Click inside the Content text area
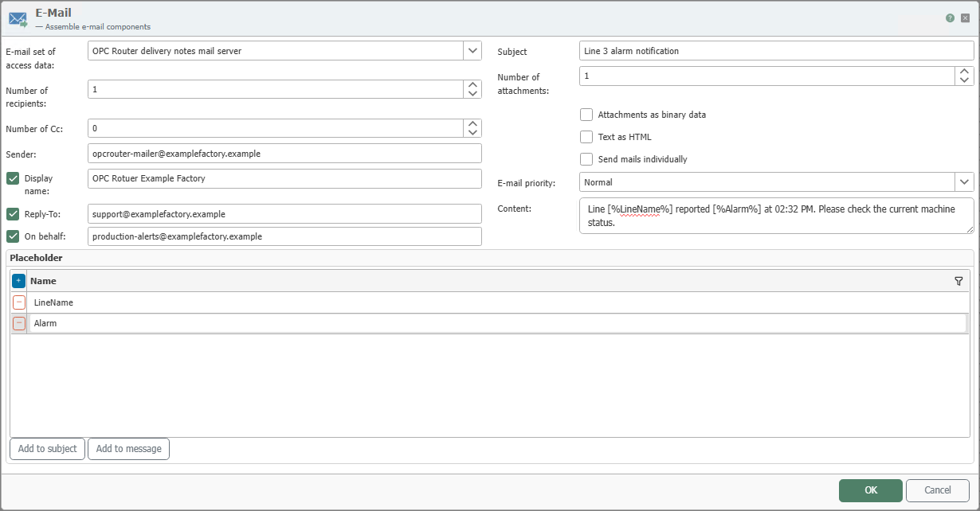This screenshot has width=980, height=511. [777, 216]
